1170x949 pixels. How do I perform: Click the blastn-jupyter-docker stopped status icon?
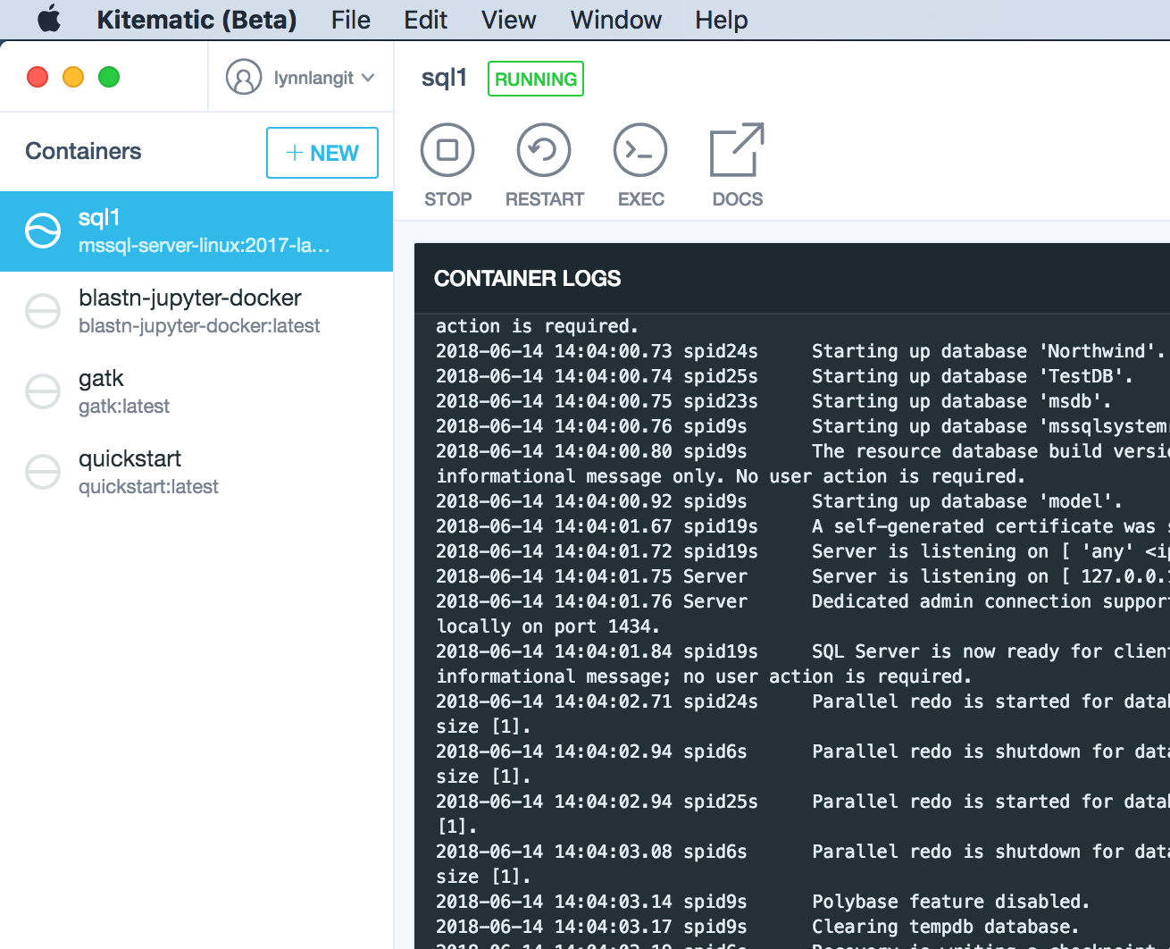(x=43, y=311)
